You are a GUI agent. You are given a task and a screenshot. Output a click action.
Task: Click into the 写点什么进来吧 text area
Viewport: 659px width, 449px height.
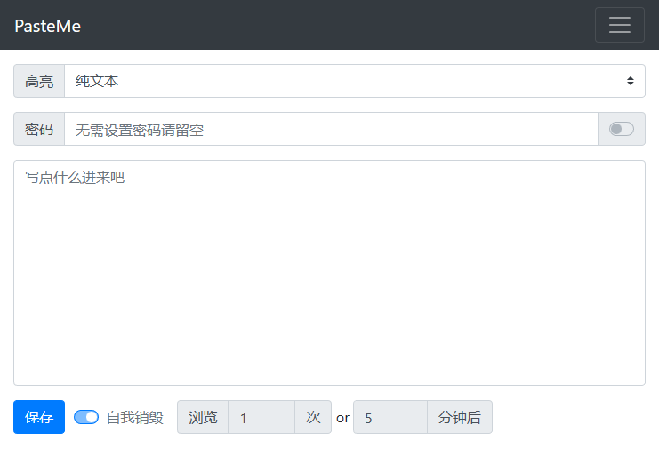[x=329, y=273]
